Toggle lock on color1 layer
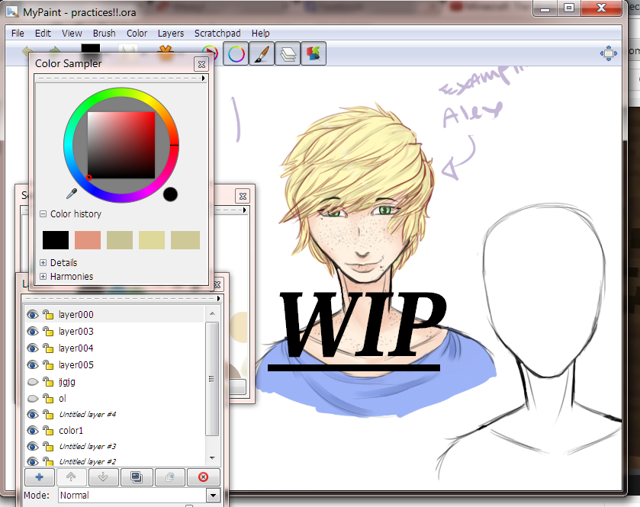This screenshot has width=640, height=507. [48, 430]
